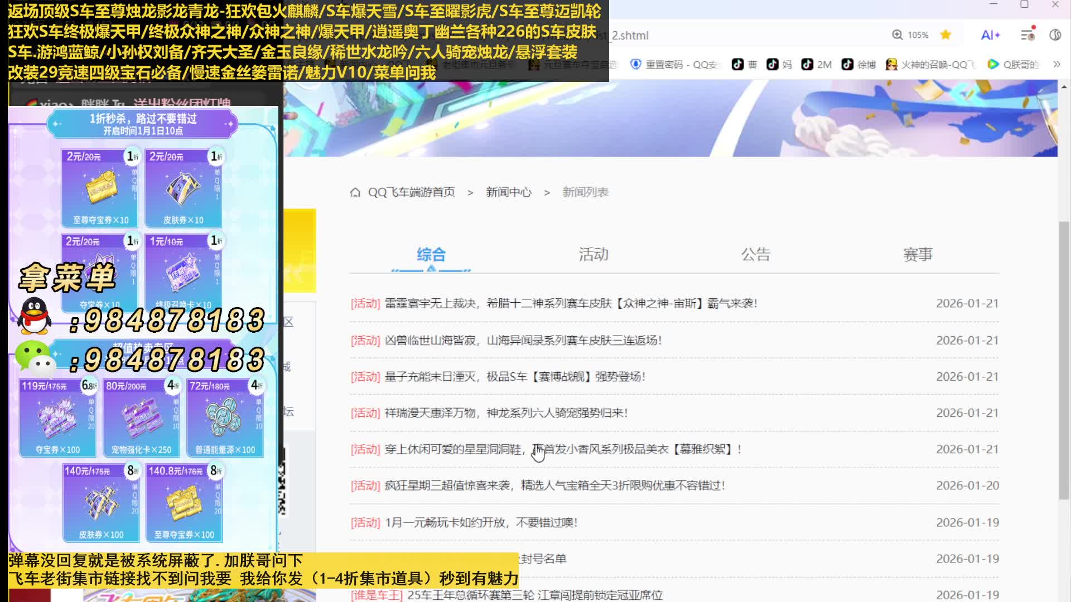Open the 2M TikTok bookmark
The image size is (1071, 602).
tap(817, 65)
